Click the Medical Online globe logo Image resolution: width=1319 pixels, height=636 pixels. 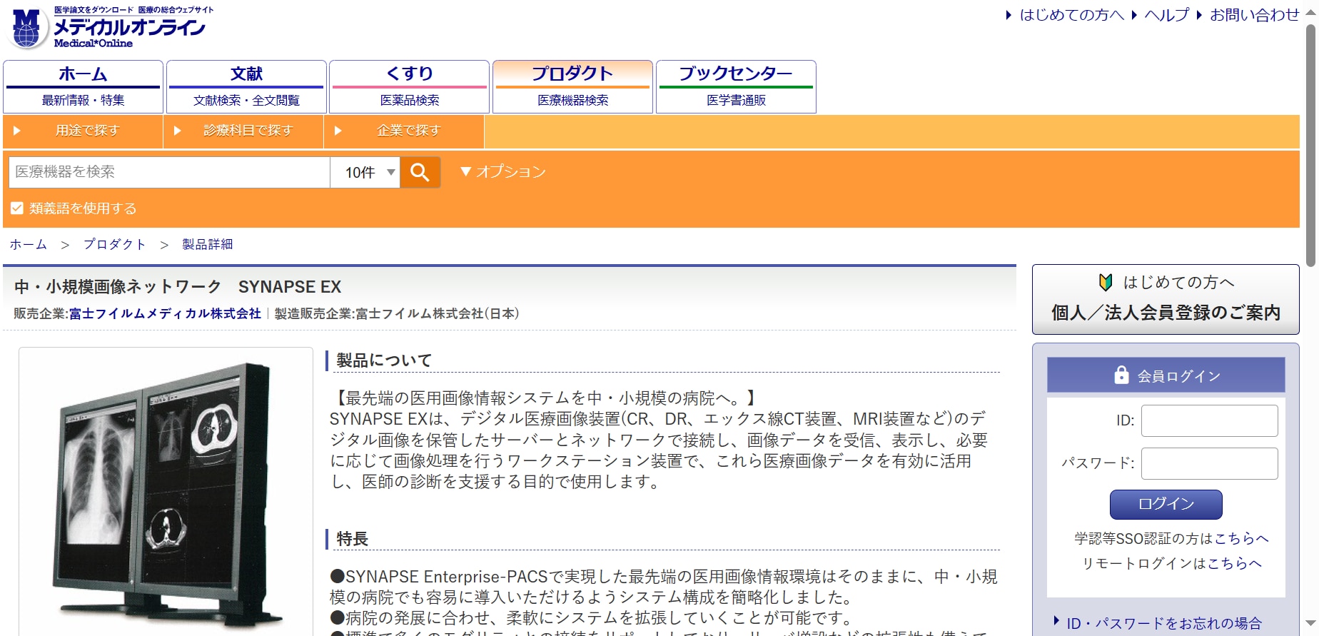(x=27, y=29)
